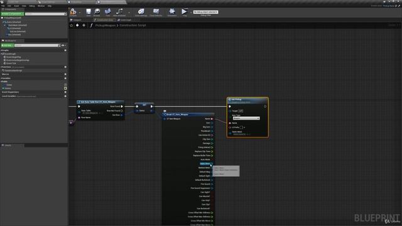
Task: Click the Static Mesh highlighted output pin
Action: click(x=212, y=164)
